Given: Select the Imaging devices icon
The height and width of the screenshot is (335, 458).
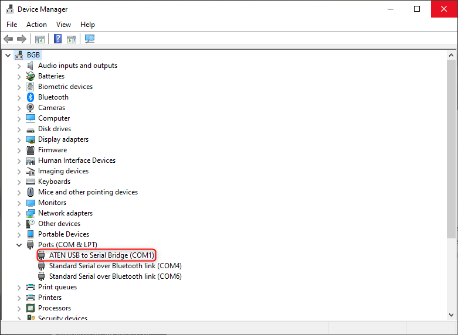Looking at the screenshot, I should coord(30,171).
